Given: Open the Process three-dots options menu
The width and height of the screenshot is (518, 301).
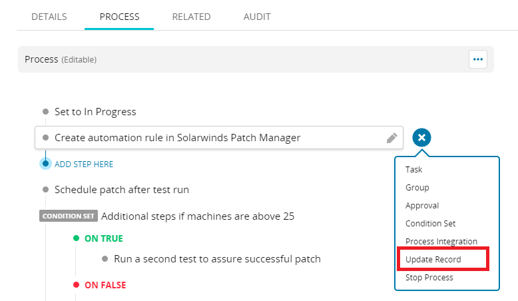Looking at the screenshot, I should pos(477,59).
